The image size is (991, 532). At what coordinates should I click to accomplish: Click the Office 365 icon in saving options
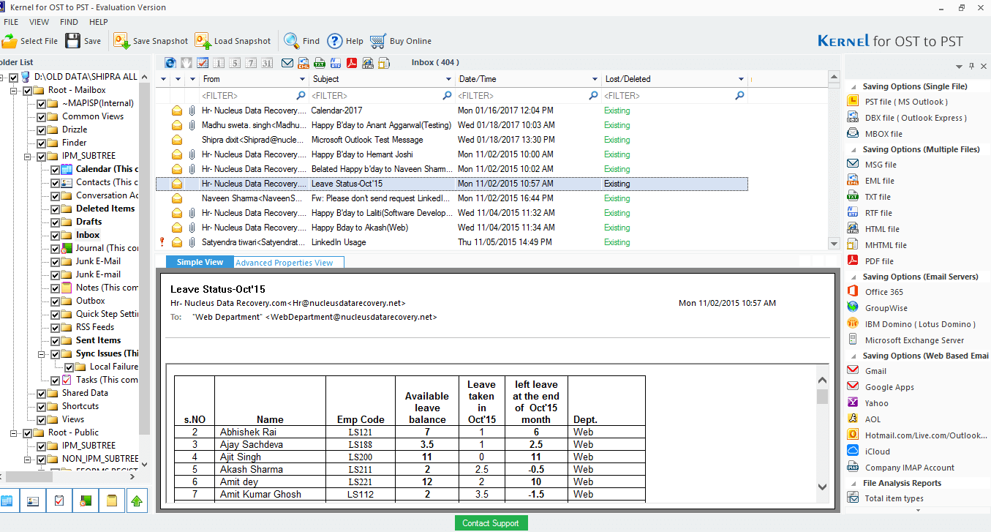853,292
